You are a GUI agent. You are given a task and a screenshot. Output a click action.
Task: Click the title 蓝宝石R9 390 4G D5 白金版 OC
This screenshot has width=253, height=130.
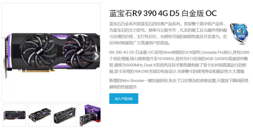click(x=163, y=13)
